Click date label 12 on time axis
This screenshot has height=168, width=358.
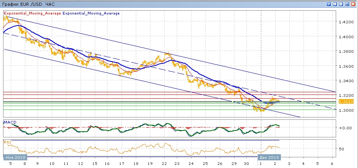80,163
